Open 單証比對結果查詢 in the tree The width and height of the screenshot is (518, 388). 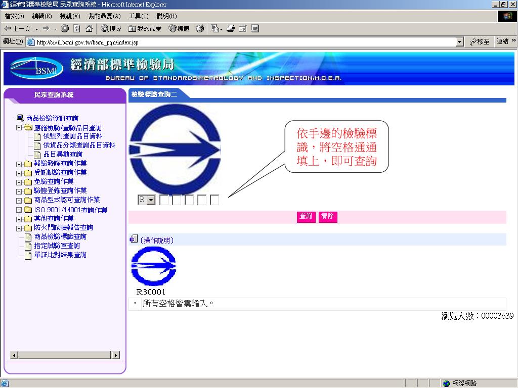pyautogui.click(x=60, y=255)
